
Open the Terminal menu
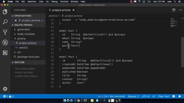click(64, 1)
